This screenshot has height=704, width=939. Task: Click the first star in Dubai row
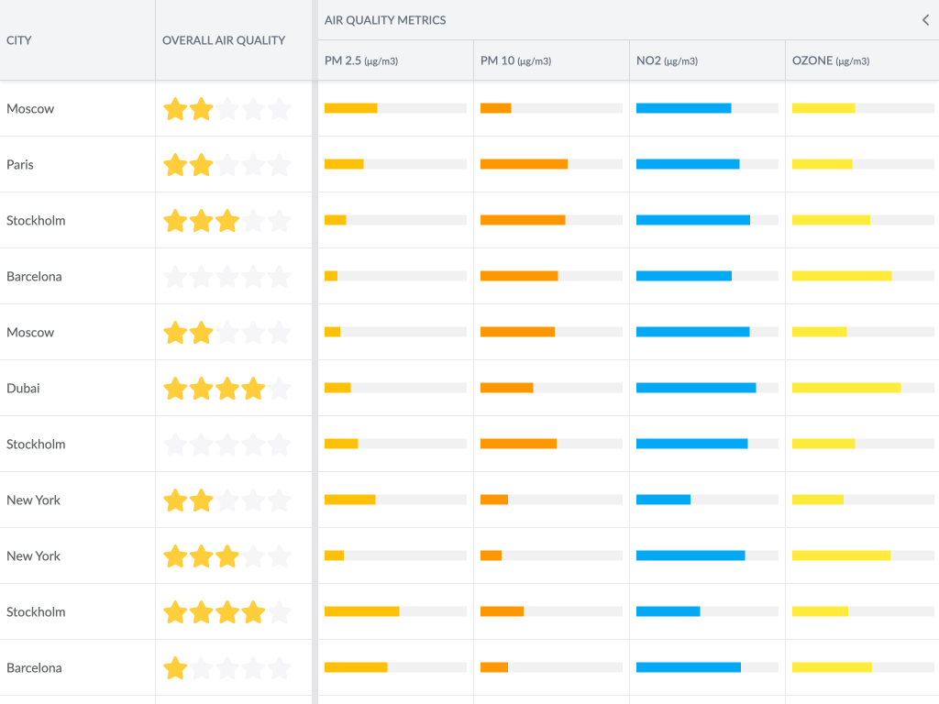click(175, 388)
